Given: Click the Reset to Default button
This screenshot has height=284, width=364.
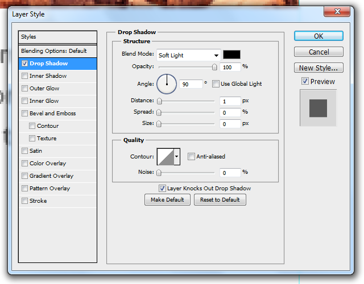Looking at the screenshot, I should point(220,199).
